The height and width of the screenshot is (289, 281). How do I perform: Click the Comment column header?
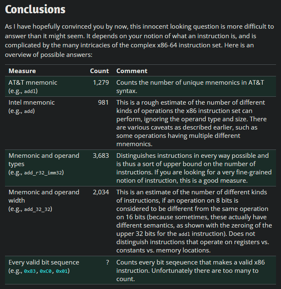pos(132,71)
